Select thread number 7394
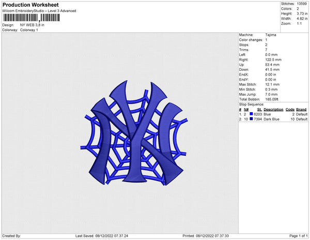The image size is (310, 240). tap(258, 119)
